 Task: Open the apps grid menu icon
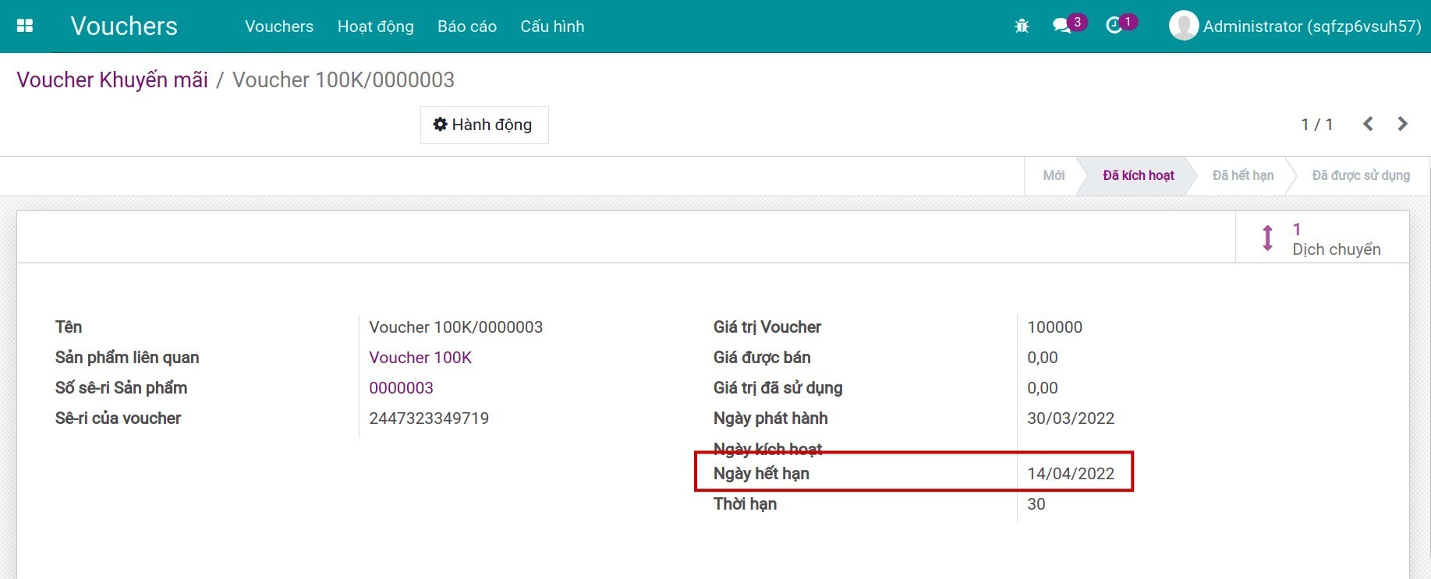coord(25,26)
